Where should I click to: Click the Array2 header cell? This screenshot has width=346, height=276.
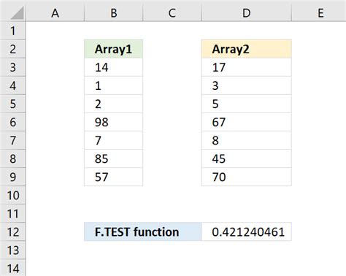click(x=247, y=49)
